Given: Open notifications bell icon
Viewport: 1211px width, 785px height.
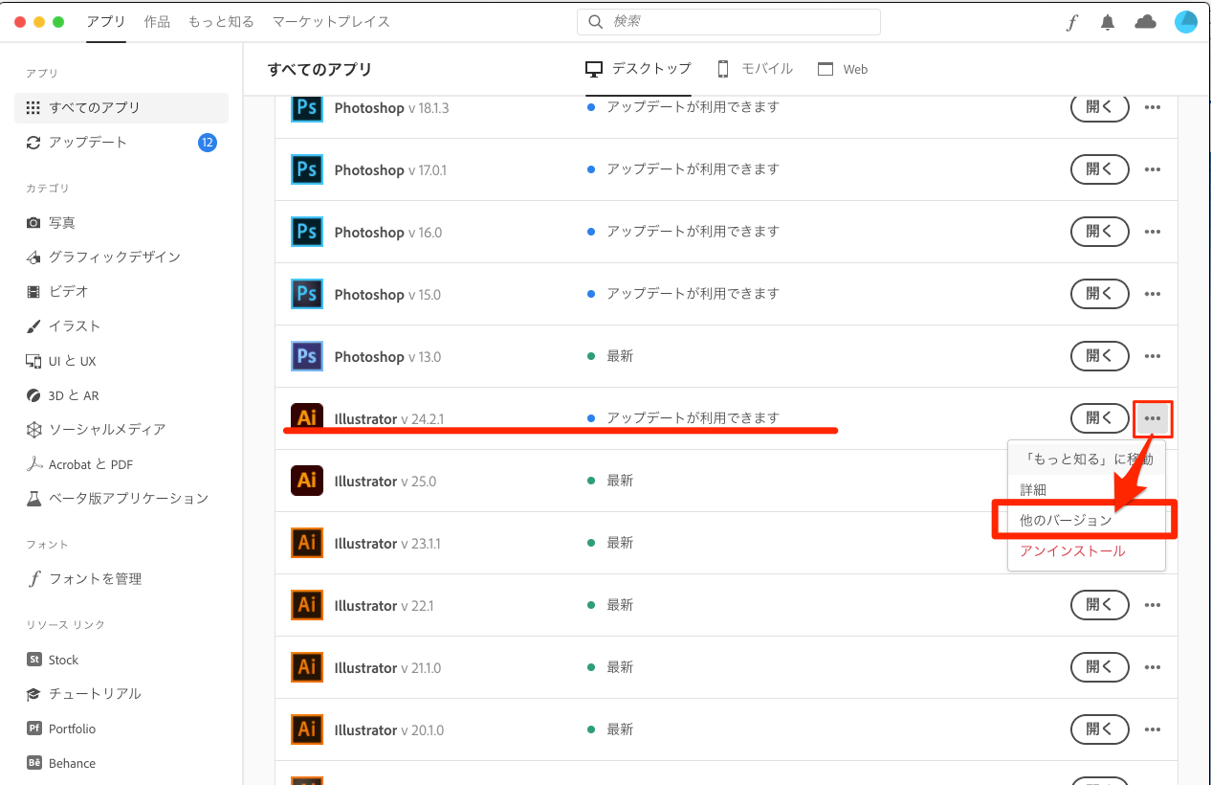Looking at the screenshot, I should tap(1108, 22).
